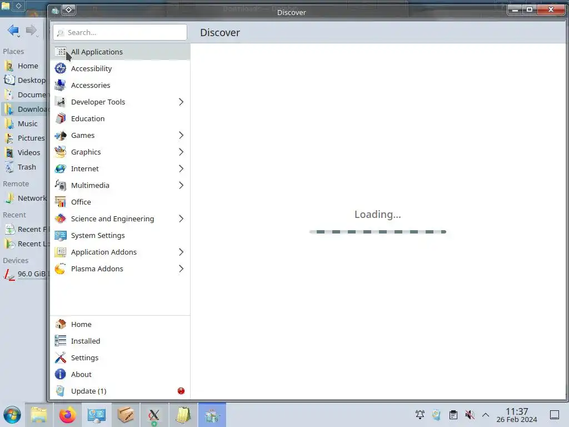This screenshot has height=427, width=569.
Task: Click the clipboard tray icon
Action: click(453, 415)
